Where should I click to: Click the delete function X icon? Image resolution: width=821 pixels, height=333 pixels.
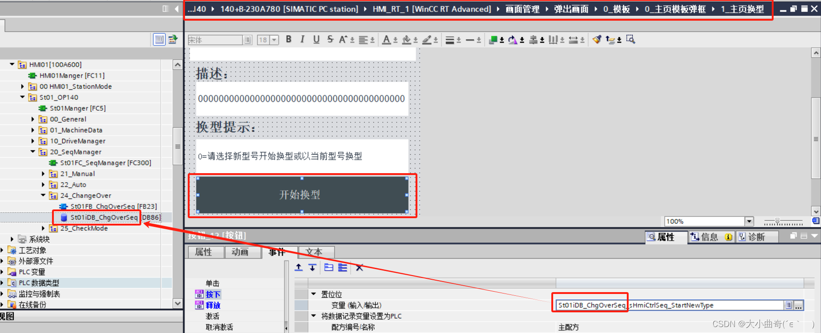click(359, 267)
